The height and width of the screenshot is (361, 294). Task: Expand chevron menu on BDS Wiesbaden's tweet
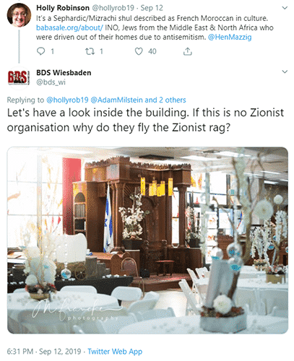pos(285,71)
